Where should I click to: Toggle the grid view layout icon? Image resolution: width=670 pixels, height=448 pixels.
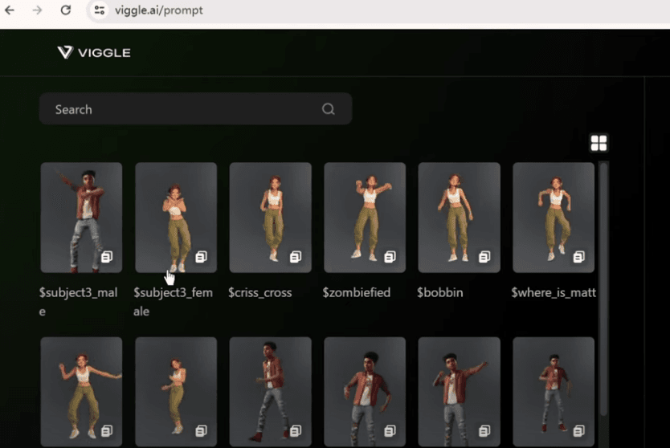(599, 143)
